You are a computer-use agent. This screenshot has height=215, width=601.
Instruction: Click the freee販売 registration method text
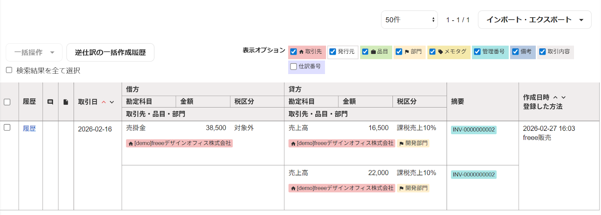(537, 138)
